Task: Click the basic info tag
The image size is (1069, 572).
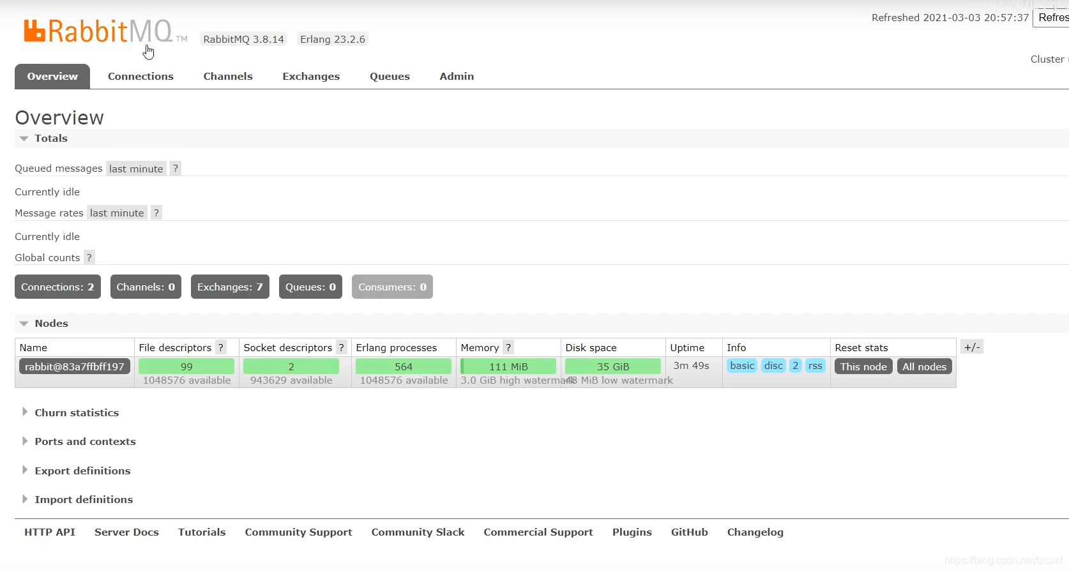Action: [742, 366]
